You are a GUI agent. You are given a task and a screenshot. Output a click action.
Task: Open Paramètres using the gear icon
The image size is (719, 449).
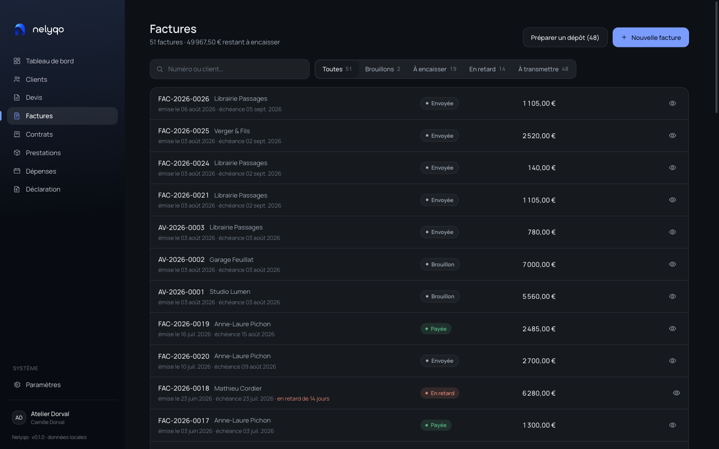(17, 385)
